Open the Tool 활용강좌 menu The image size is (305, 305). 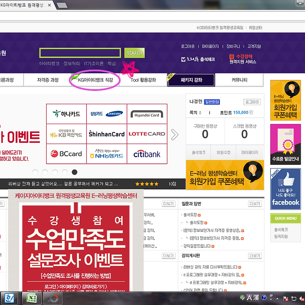(143, 80)
